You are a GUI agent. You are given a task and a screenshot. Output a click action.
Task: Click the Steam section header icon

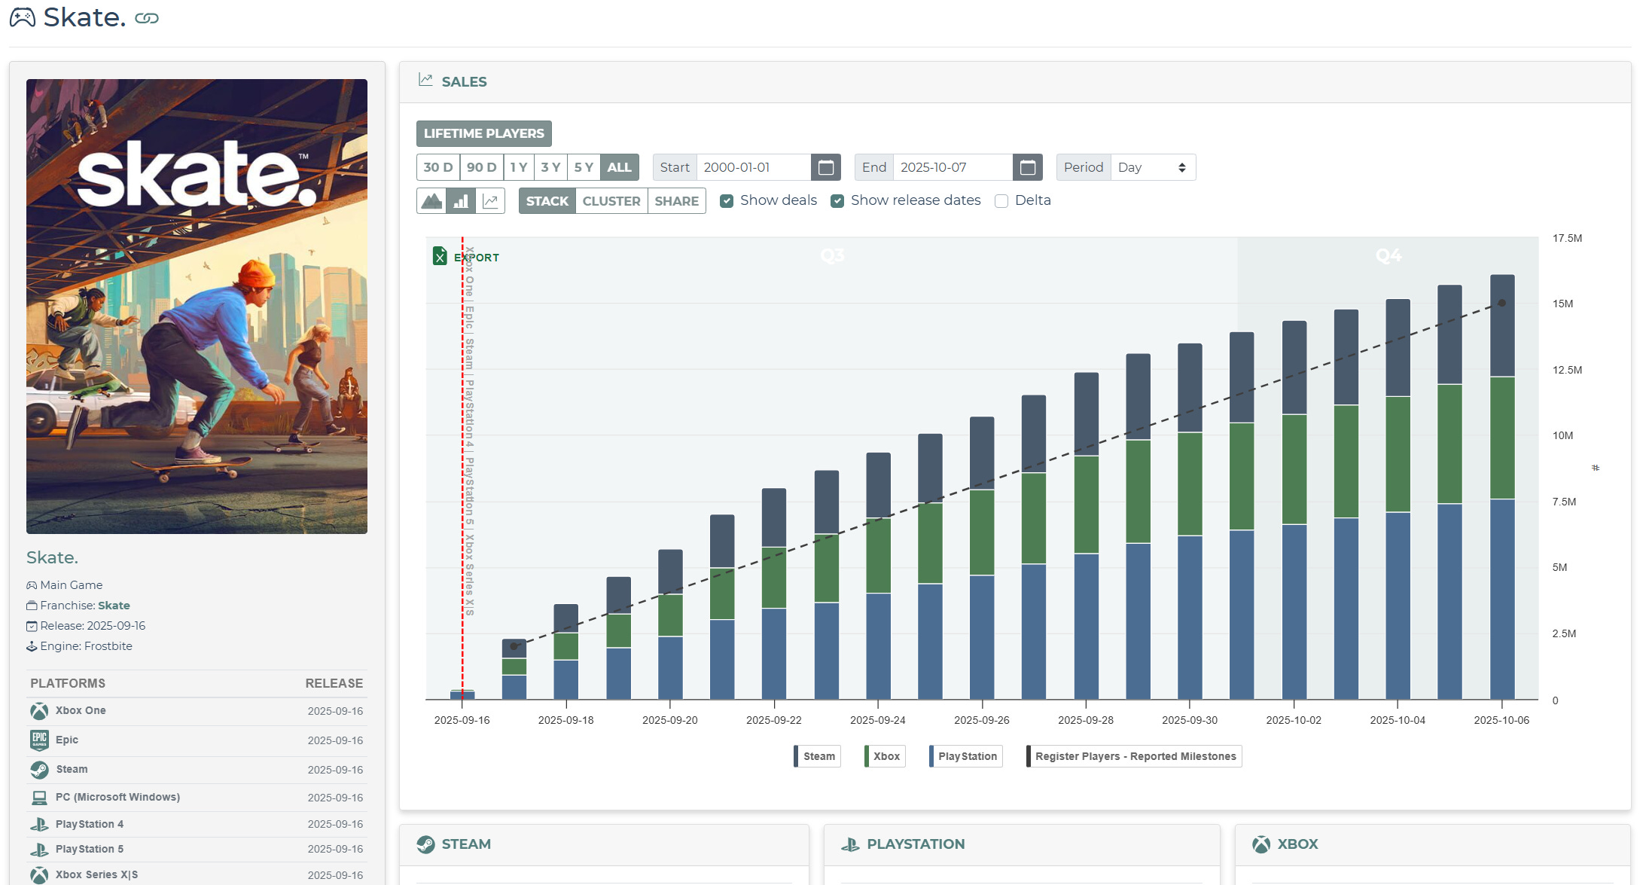click(425, 844)
